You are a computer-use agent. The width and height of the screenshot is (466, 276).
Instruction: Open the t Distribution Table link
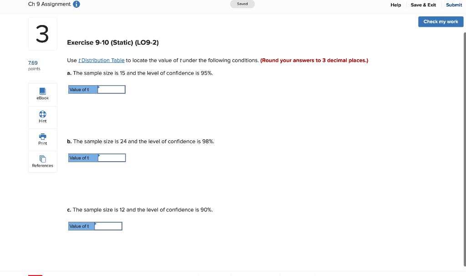pyautogui.click(x=101, y=60)
